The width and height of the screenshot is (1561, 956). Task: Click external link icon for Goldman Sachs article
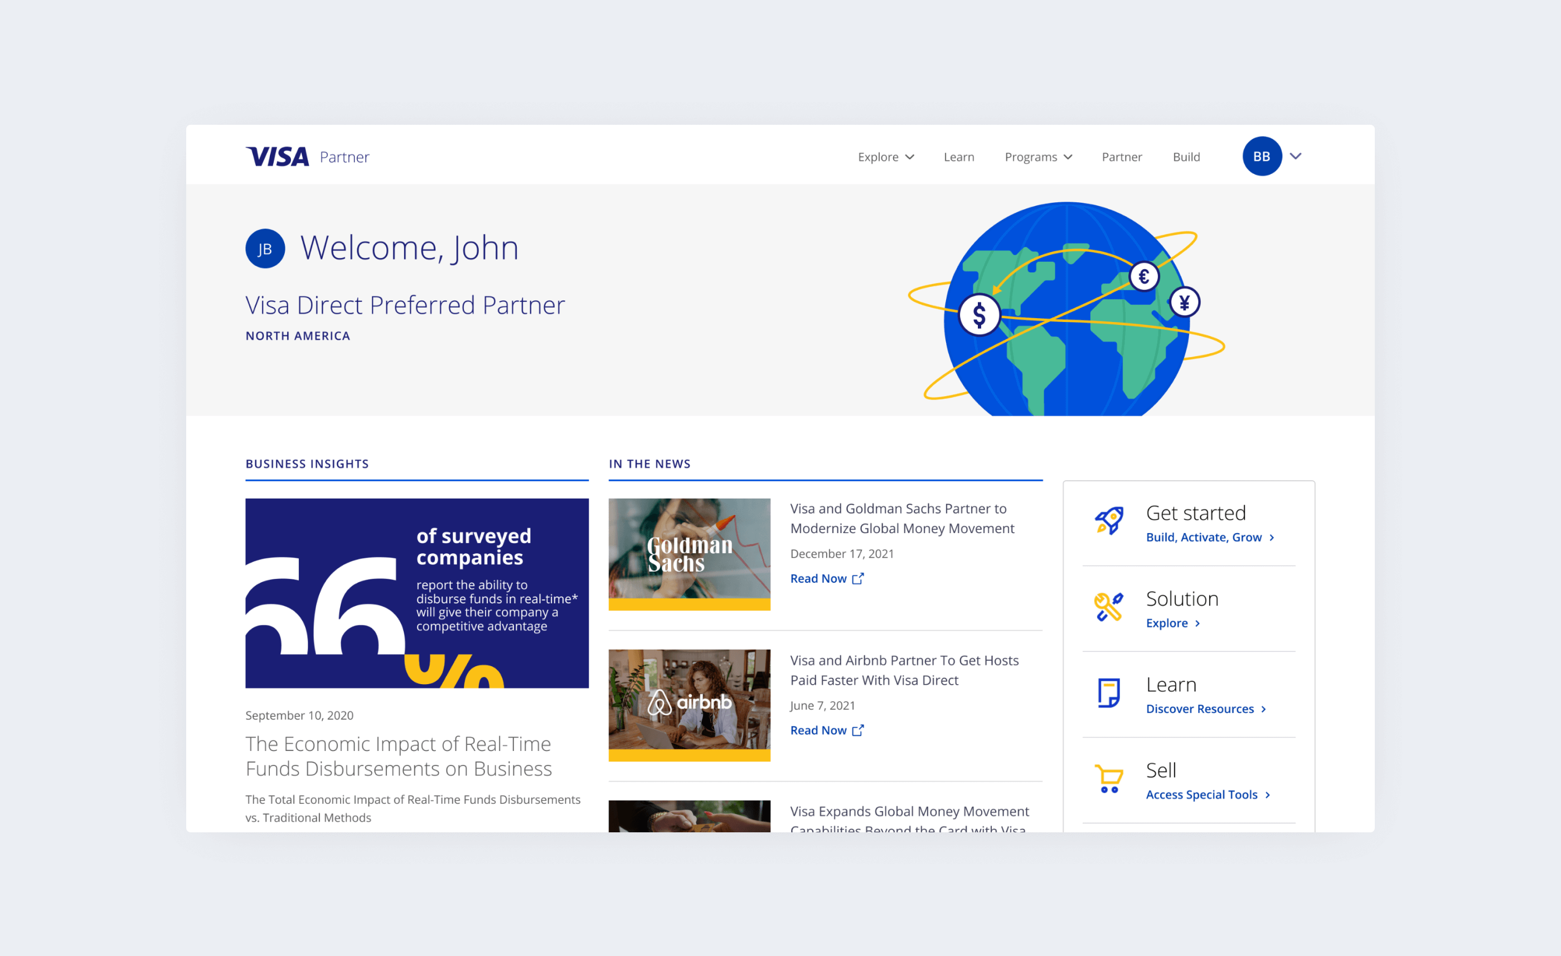(x=858, y=579)
